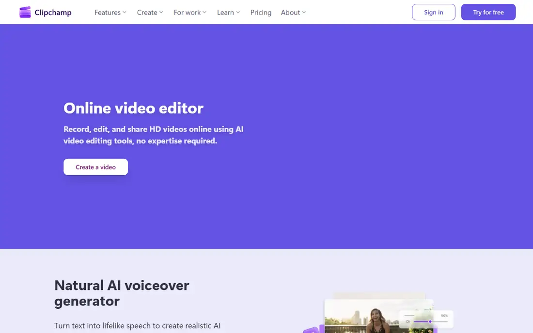Image resolution: width=533 pixels, height=333 pixels.
Task: Click the Create a video button
Action: click(95, 167)
